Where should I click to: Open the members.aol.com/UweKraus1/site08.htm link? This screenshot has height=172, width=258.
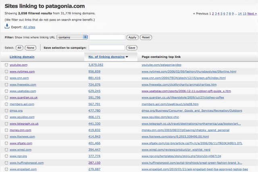[170, 104]
